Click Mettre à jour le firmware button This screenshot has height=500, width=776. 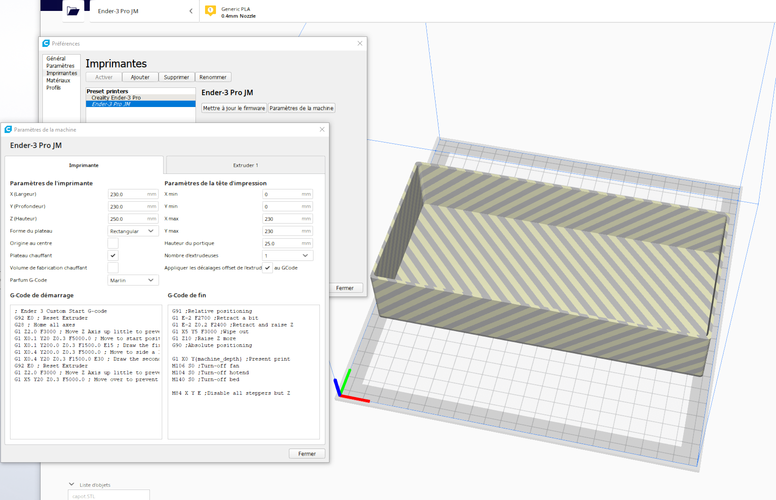234,108
